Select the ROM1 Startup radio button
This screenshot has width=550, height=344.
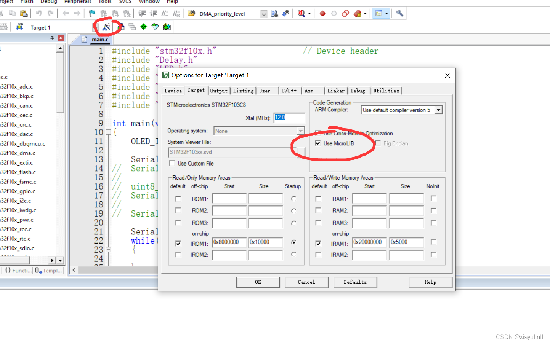point(293,199)
